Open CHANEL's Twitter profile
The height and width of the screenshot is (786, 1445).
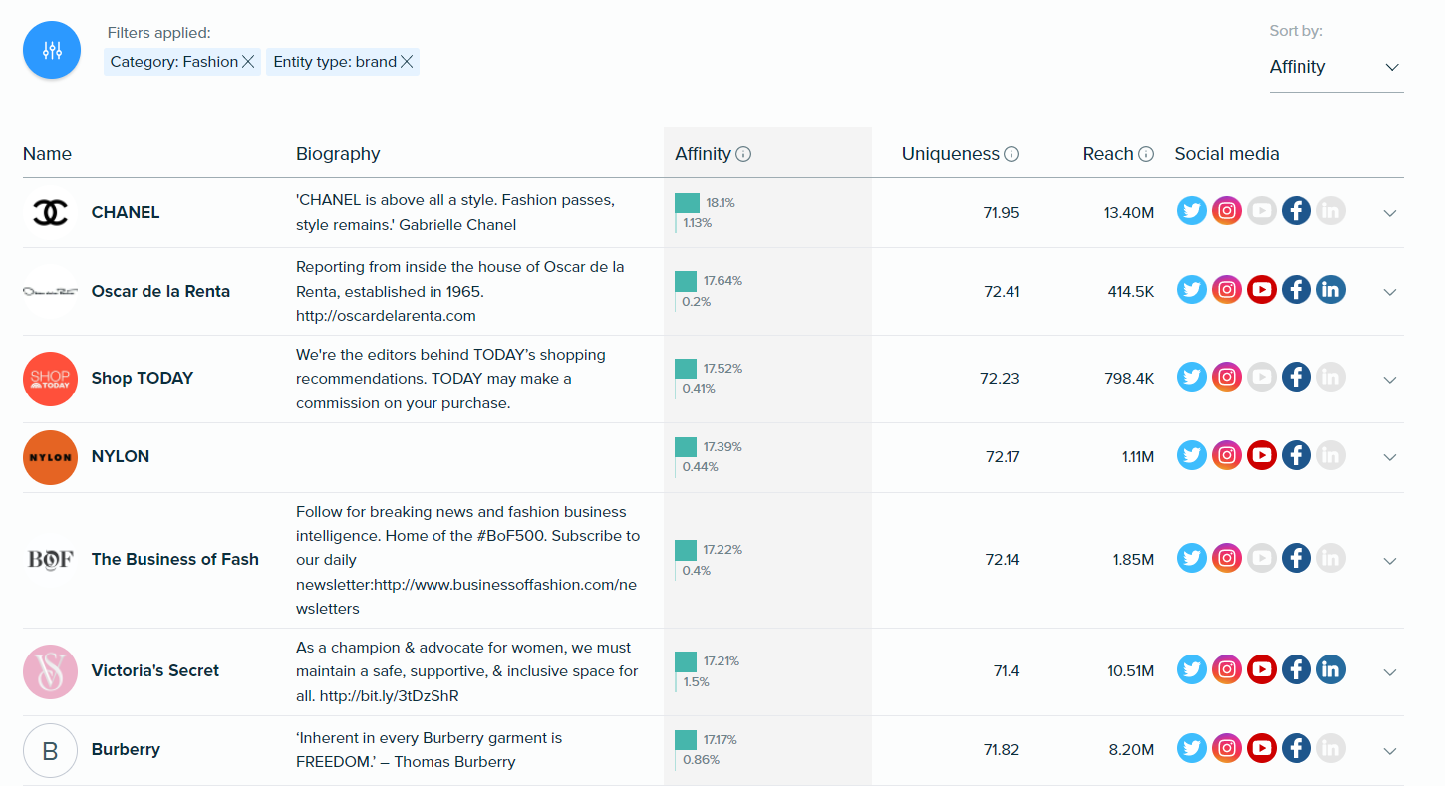click(1192, 211)
